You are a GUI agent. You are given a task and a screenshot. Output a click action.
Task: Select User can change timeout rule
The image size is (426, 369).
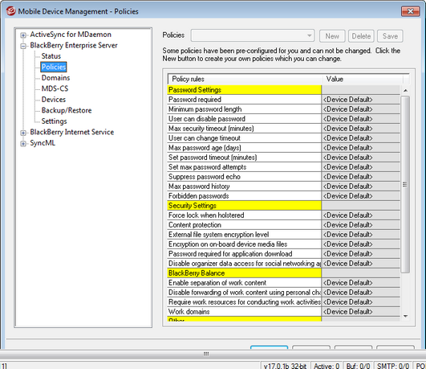pyautogui.click(x=244, y=138)
